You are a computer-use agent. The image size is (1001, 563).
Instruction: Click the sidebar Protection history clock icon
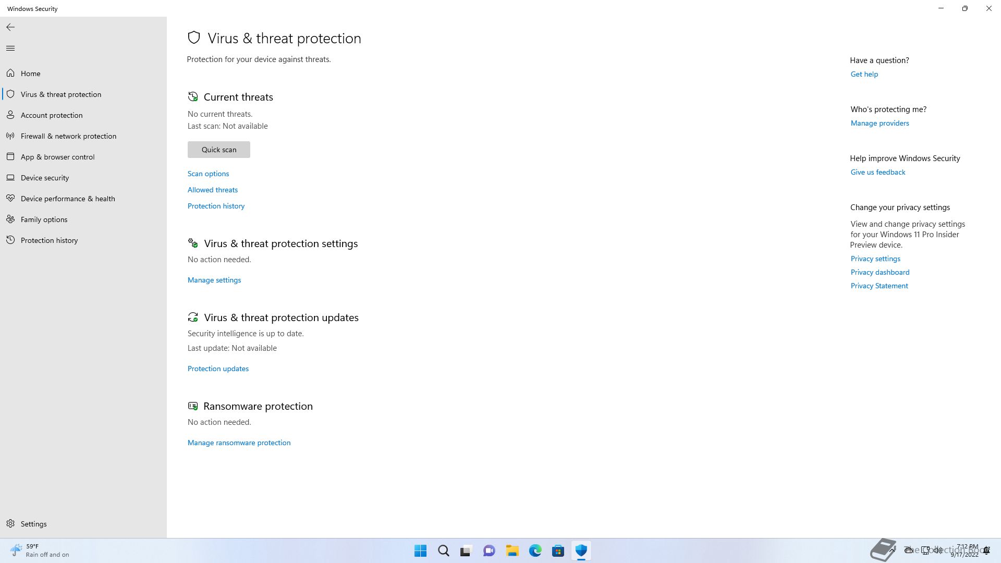[10, 240]
